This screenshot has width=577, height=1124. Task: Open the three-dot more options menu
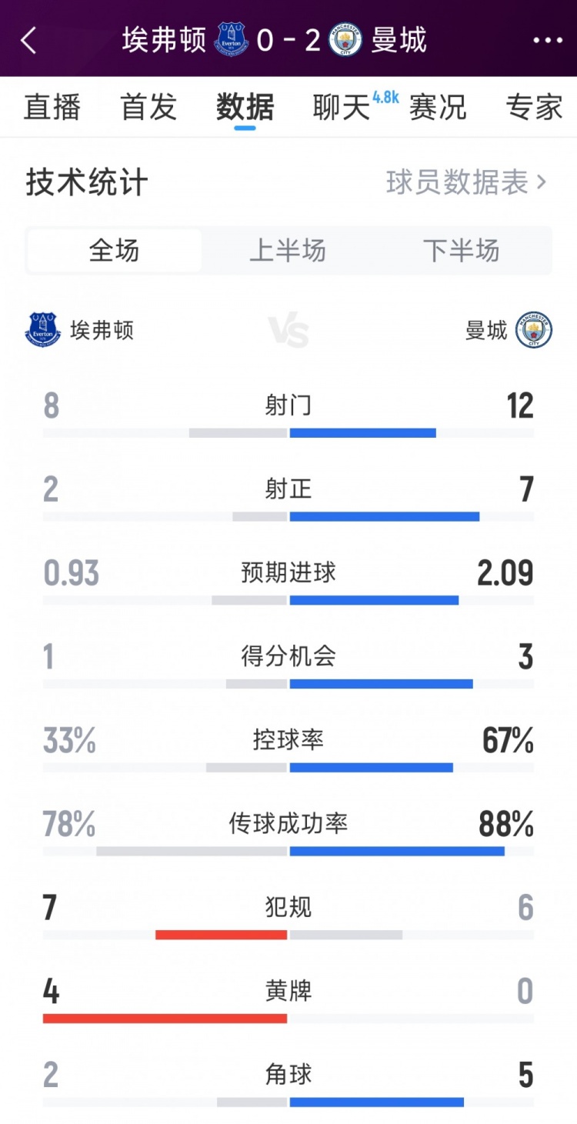tap(548, 40)
